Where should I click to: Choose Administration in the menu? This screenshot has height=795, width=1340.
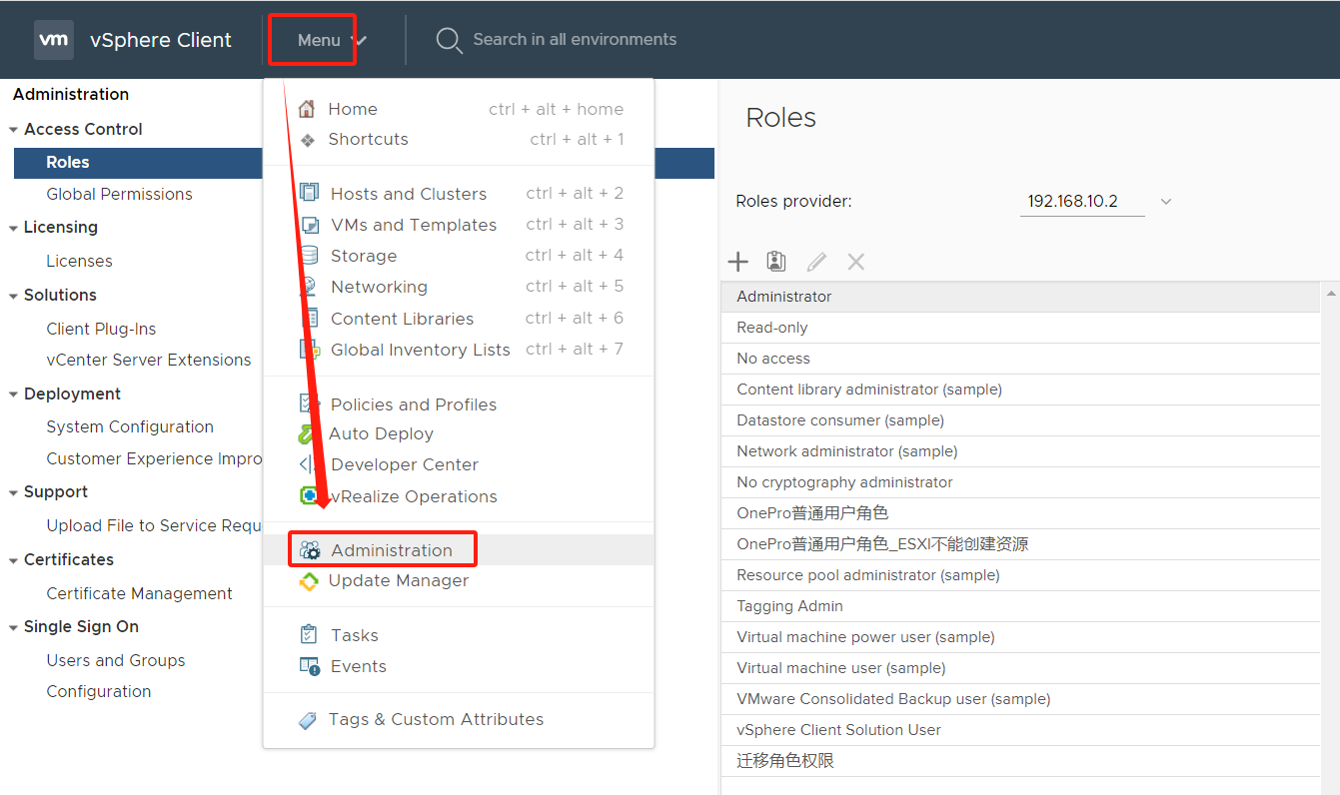459,550
